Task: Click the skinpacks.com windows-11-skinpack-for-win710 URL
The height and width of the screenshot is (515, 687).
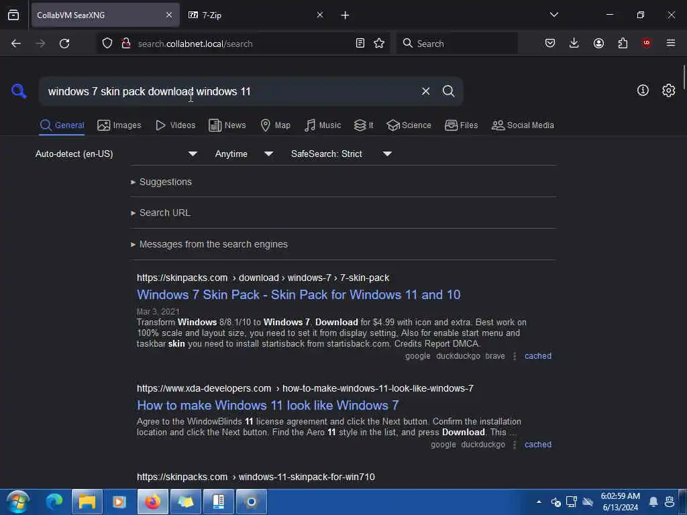Action: [256, 477]
